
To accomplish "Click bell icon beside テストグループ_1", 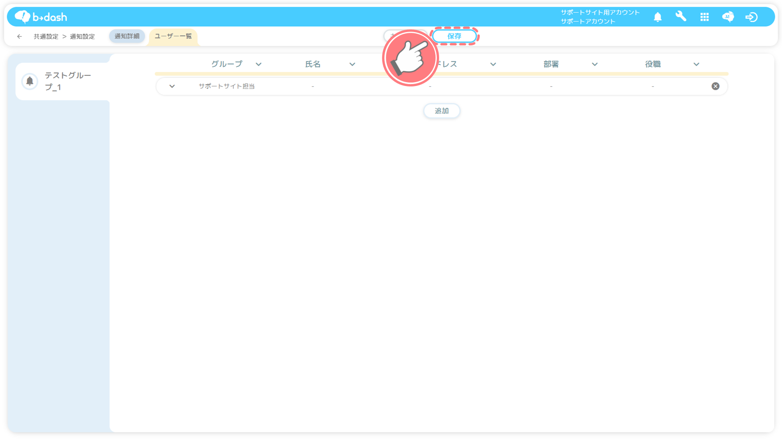I will pos(30,81).
